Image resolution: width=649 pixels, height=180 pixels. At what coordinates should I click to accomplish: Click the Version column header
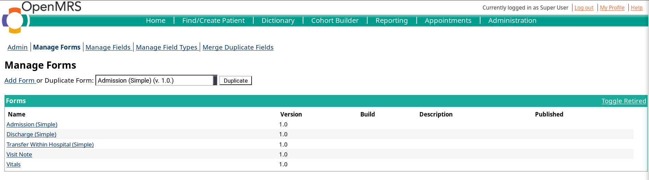pos(291,114)
